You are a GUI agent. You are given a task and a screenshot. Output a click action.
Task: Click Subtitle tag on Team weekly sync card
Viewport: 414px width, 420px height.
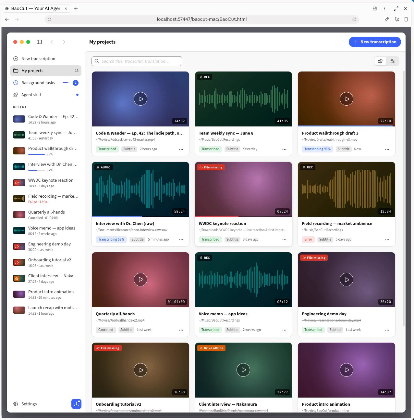232,149
